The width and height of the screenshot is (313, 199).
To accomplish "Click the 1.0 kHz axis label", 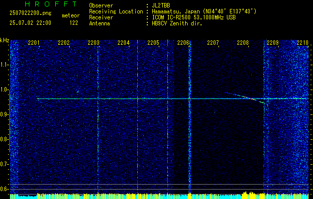I will click(x=4, y=90).
